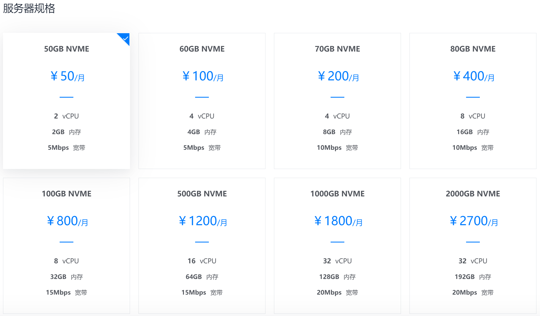This screenshot has height=316, width=540.
Task: Click the ¥2700/月 price label
Action: click(474, 221)
